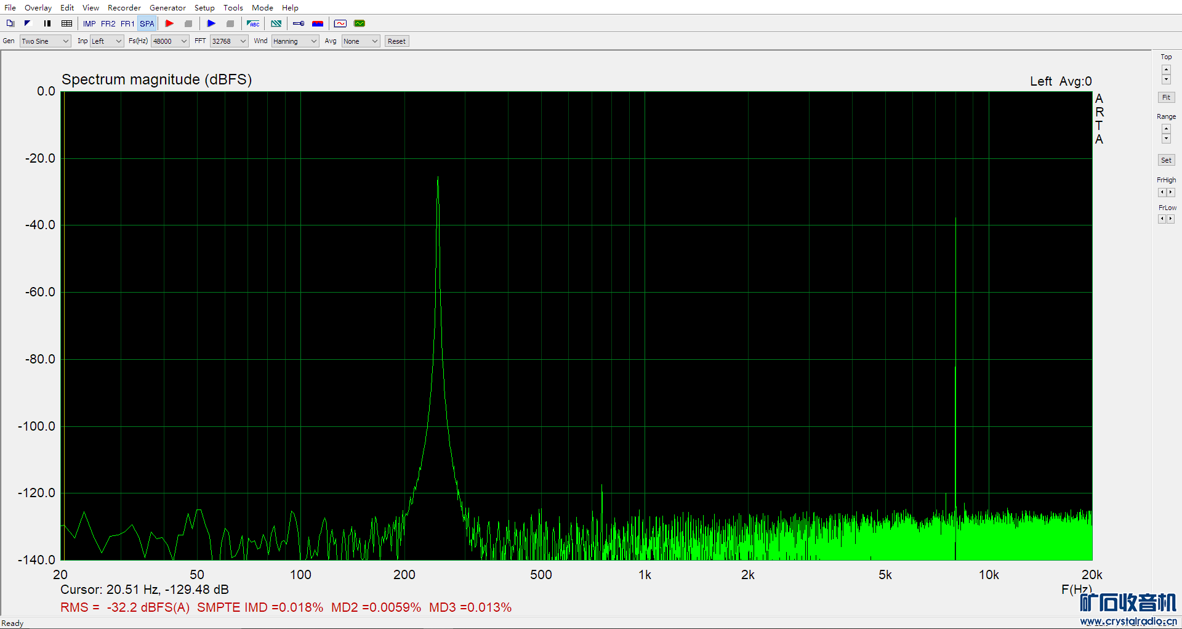Screen dimensions: 1182x629
Task: Open the Overlay menu
Action: [38, 7]
